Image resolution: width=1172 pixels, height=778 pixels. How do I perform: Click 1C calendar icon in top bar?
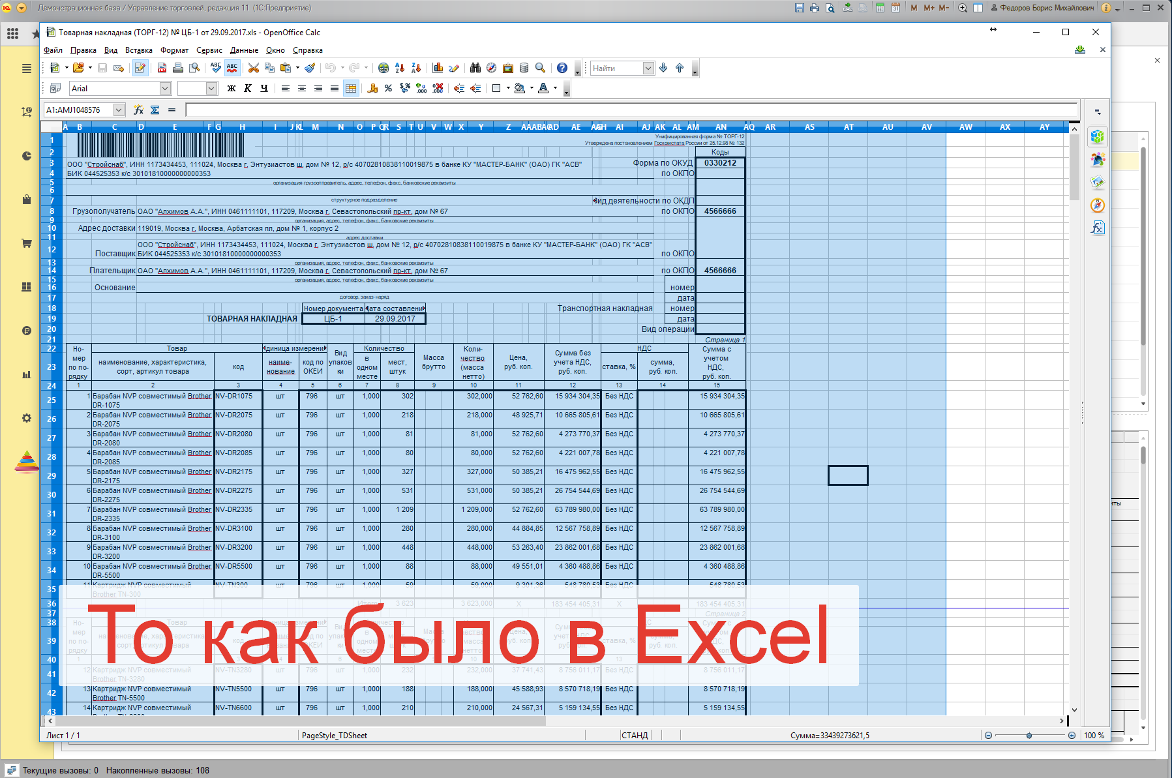coord(895,8)
